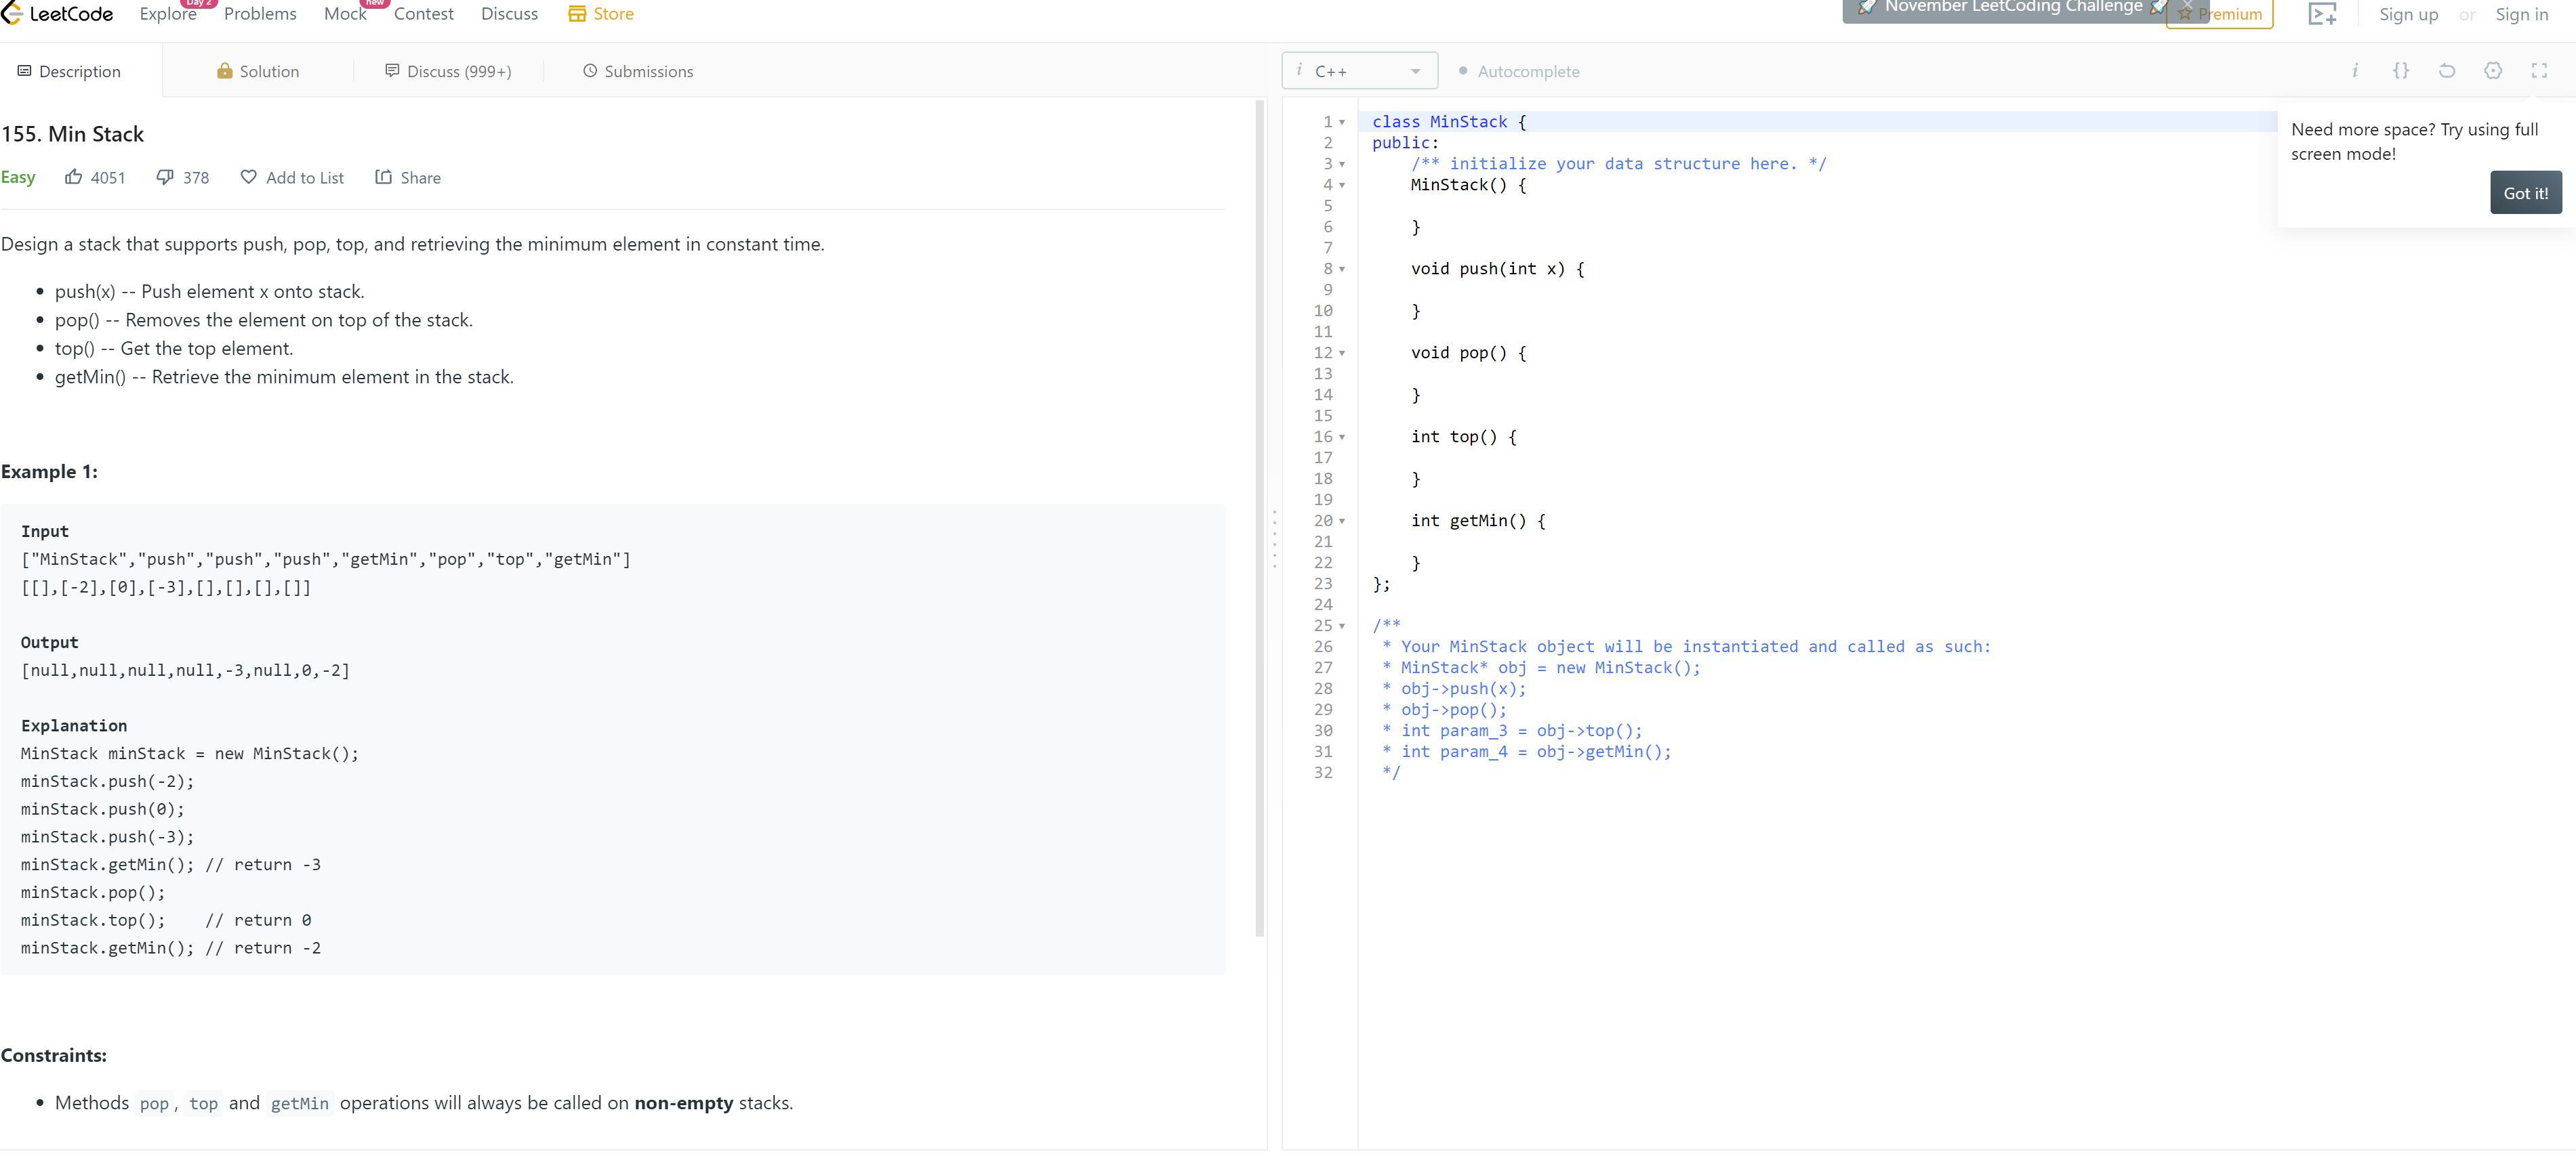2576x1156 pixels.
Task: Open the editor settings gear icon
Action: 2492,71
